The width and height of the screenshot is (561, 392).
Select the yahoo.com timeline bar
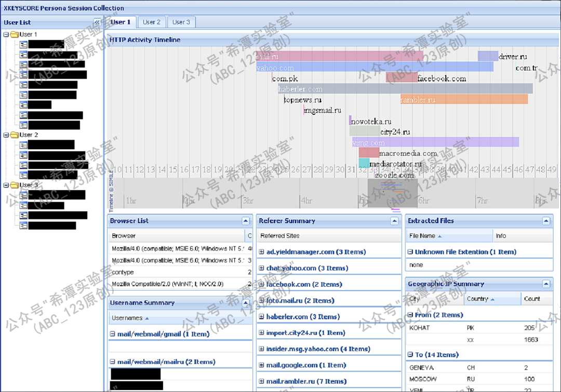coord(375,67)
